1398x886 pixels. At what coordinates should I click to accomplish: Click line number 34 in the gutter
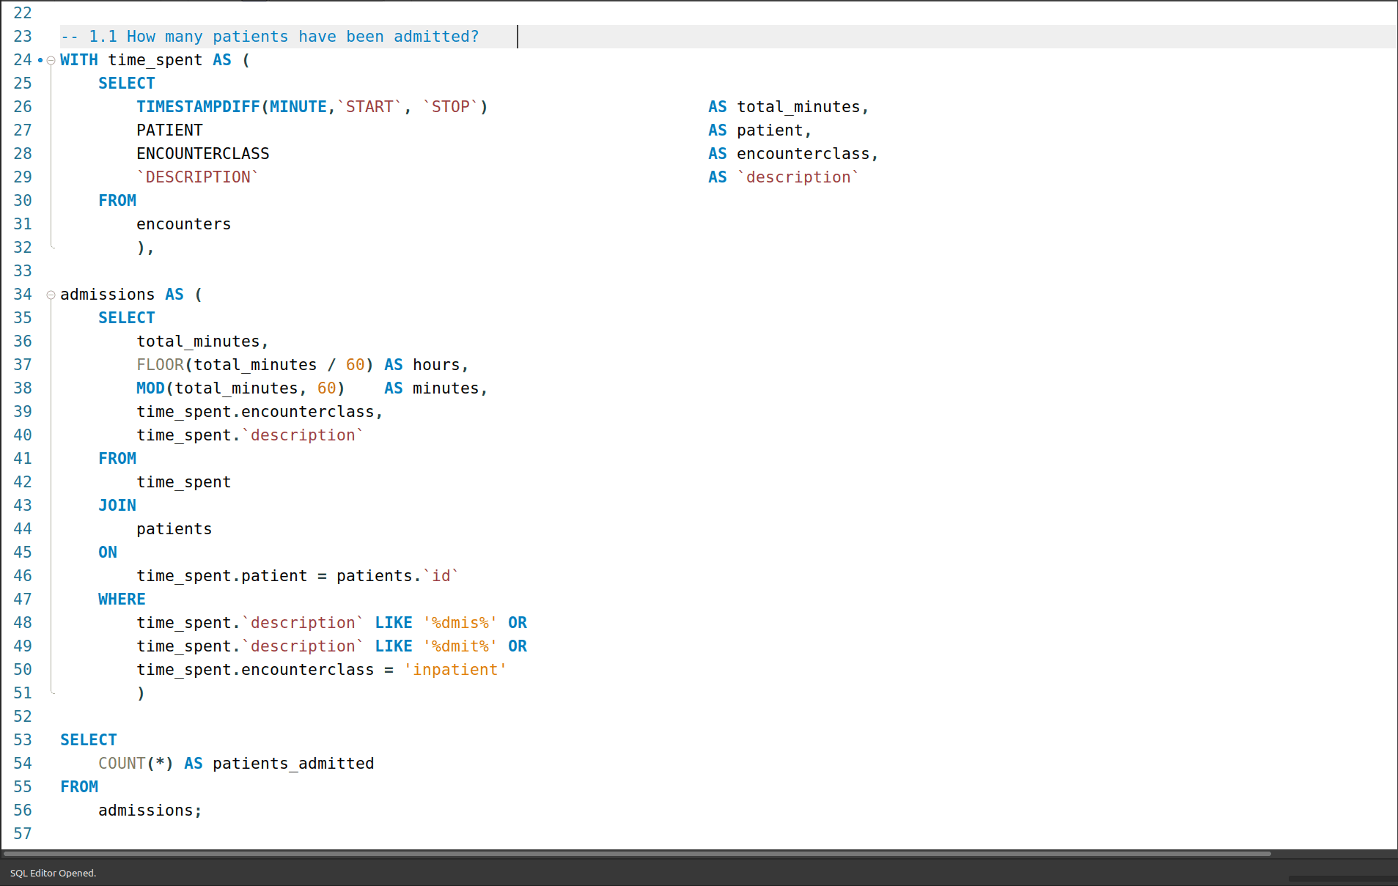pos(23,295)
